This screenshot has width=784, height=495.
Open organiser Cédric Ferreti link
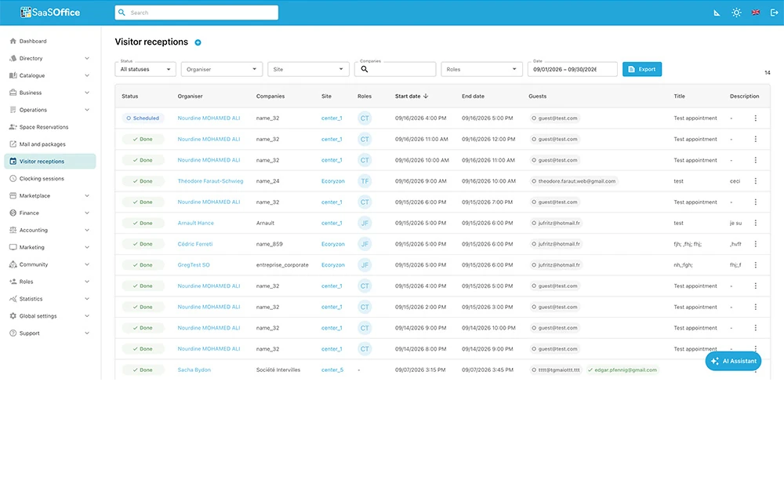coord(195,244)
